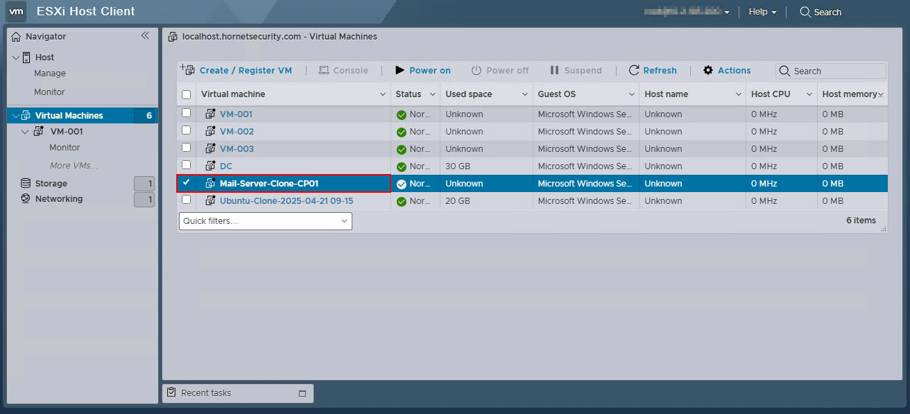Collapse the Navigator panel using double-chevron
This screenshot has height=414, width=910.
(145, 35)
